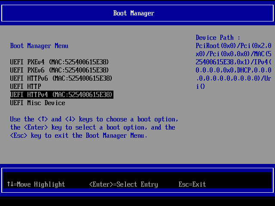Click the help text about choosing boot option
The image size is (275, 206).
(x=94, y=127)
